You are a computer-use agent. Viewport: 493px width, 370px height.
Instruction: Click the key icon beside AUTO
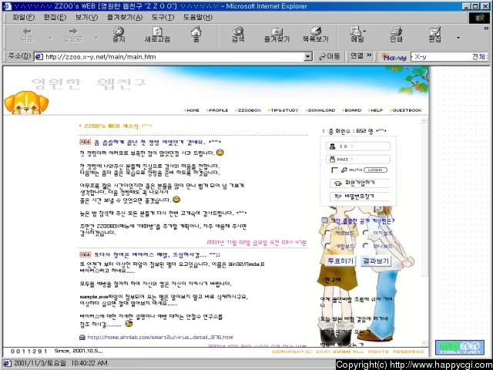click(344, 170)
